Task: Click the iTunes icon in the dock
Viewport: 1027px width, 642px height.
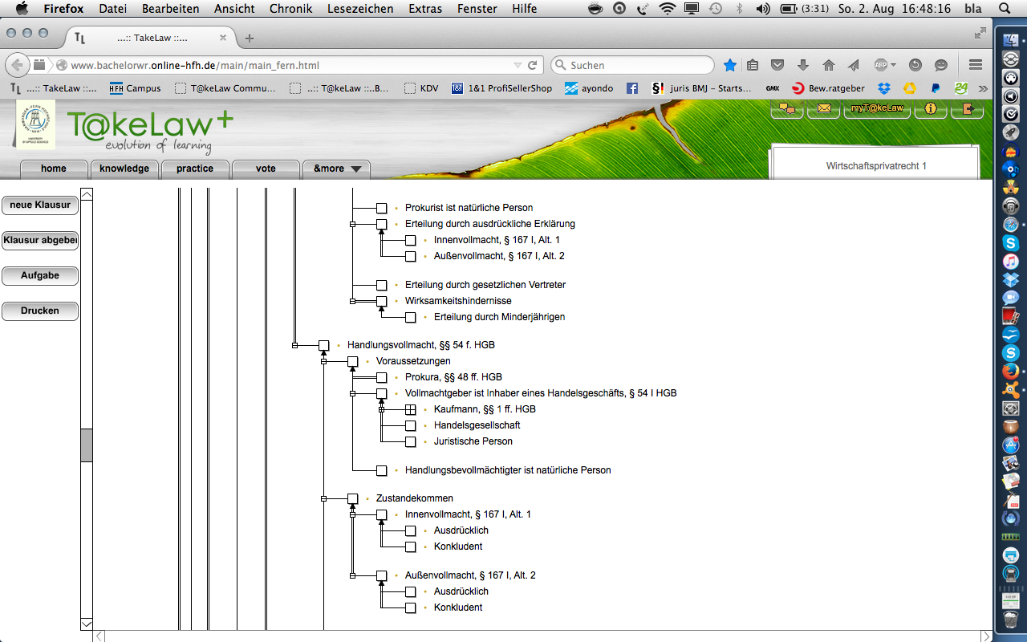Action: coord(1011,262)
